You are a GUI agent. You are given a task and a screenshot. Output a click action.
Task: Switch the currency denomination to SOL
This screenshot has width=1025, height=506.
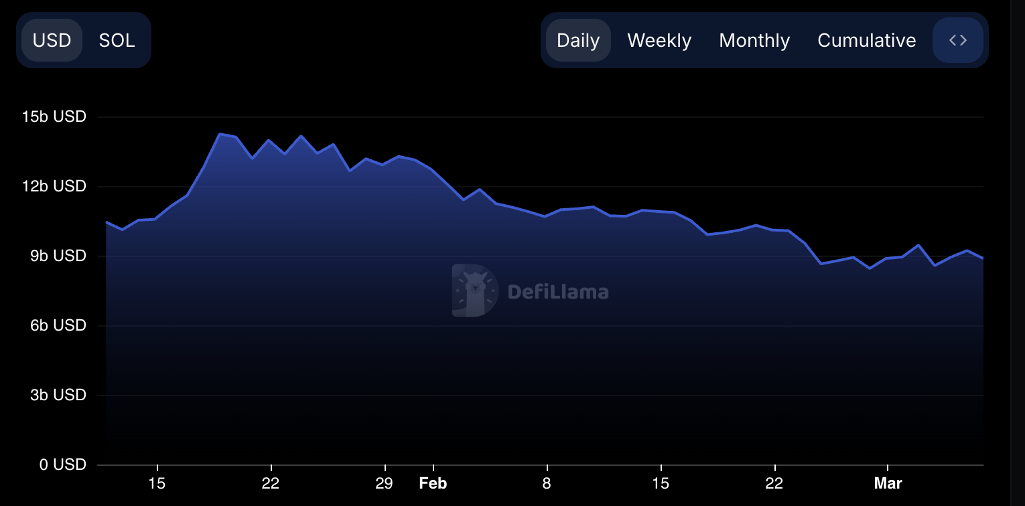point(117,39)
